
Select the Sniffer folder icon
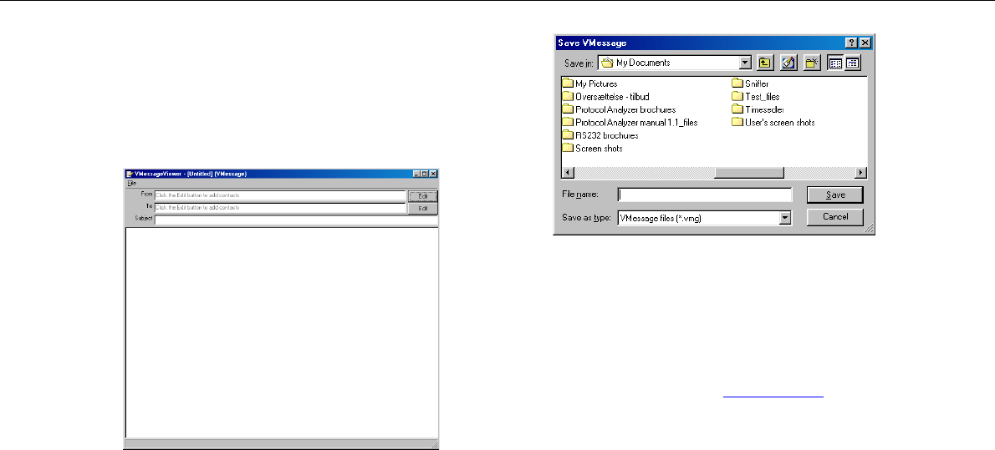(x=737, y=83)
